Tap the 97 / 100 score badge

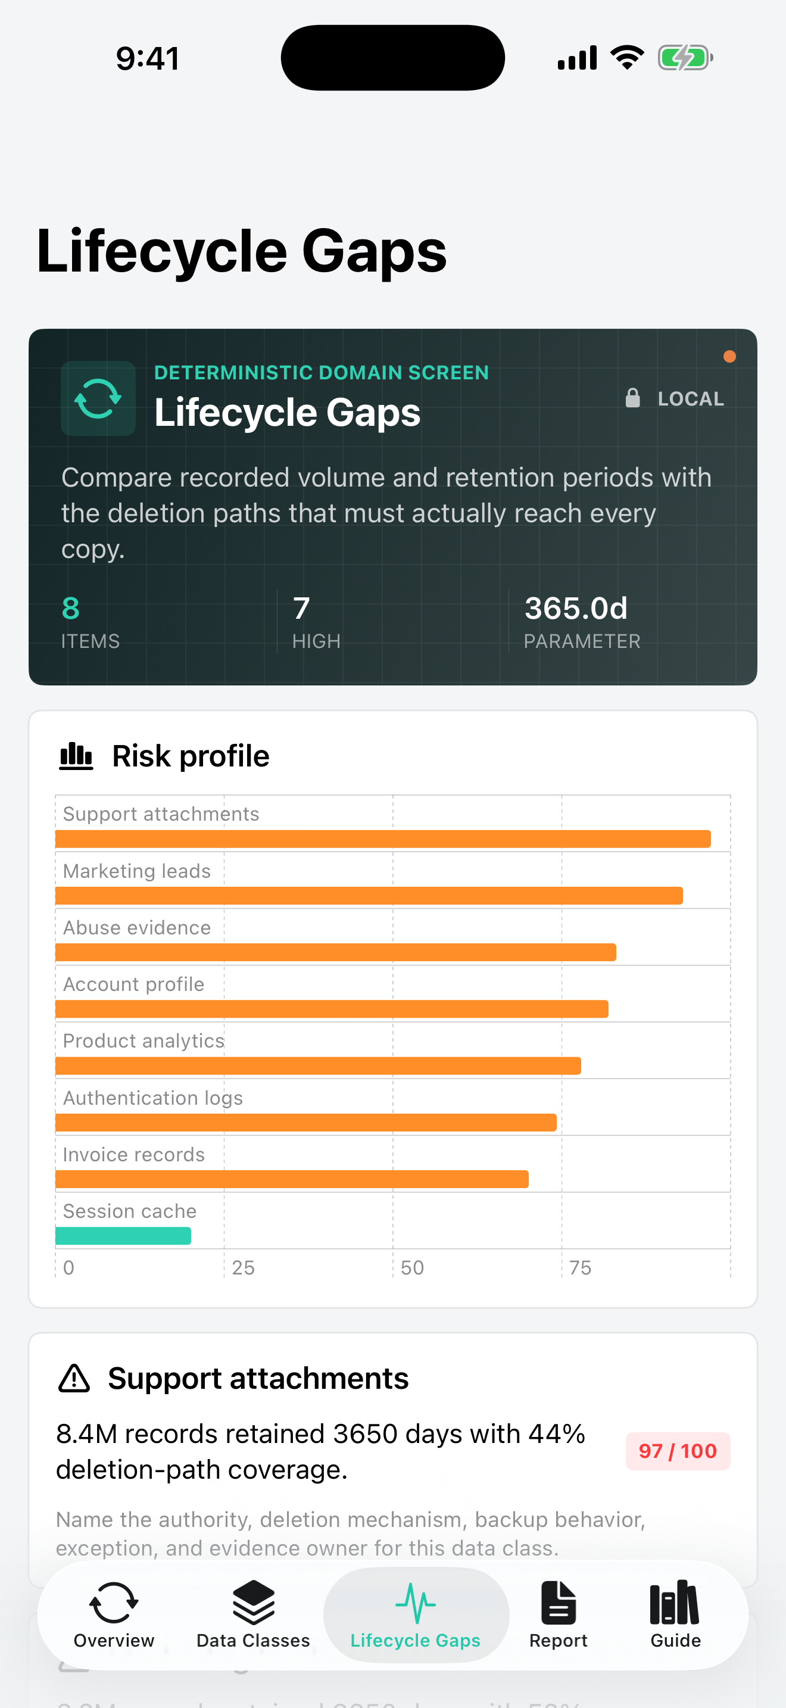point(677,1451)
